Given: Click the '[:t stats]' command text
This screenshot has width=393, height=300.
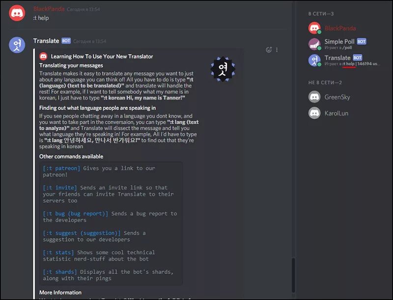Looking at the screenshot, I should (x=58, y=252).
